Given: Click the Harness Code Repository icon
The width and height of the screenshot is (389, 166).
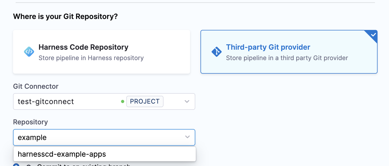Looking at the screenshot, I should (29, 52).
